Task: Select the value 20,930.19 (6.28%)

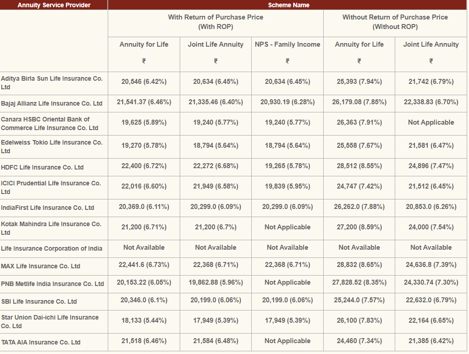Action: pyautogui.click(x=287, y=102)
